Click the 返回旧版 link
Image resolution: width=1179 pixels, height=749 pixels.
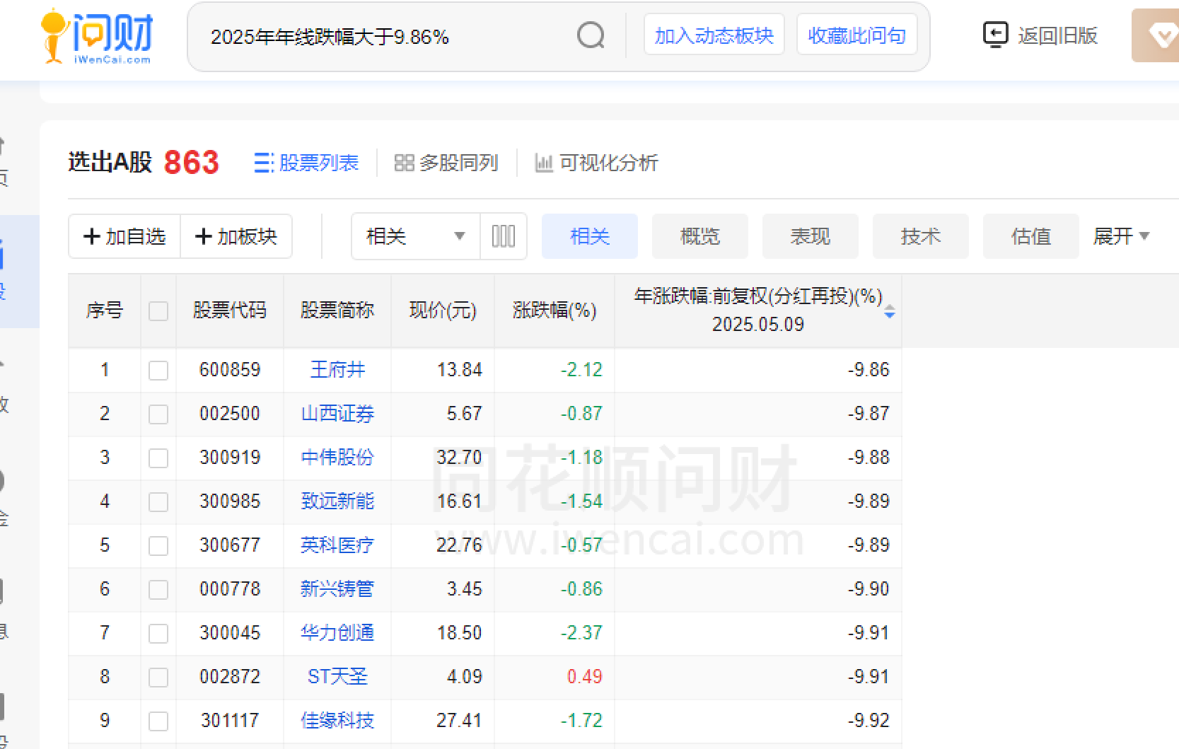(x=1058, y=35)
